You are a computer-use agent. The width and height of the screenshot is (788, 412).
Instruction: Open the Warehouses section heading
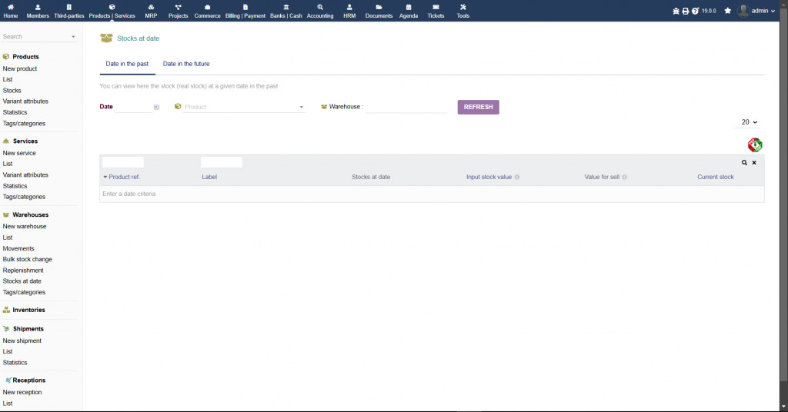[30, 214]
